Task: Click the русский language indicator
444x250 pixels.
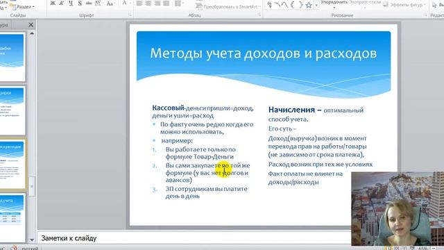Action: [x=30, y=249]
